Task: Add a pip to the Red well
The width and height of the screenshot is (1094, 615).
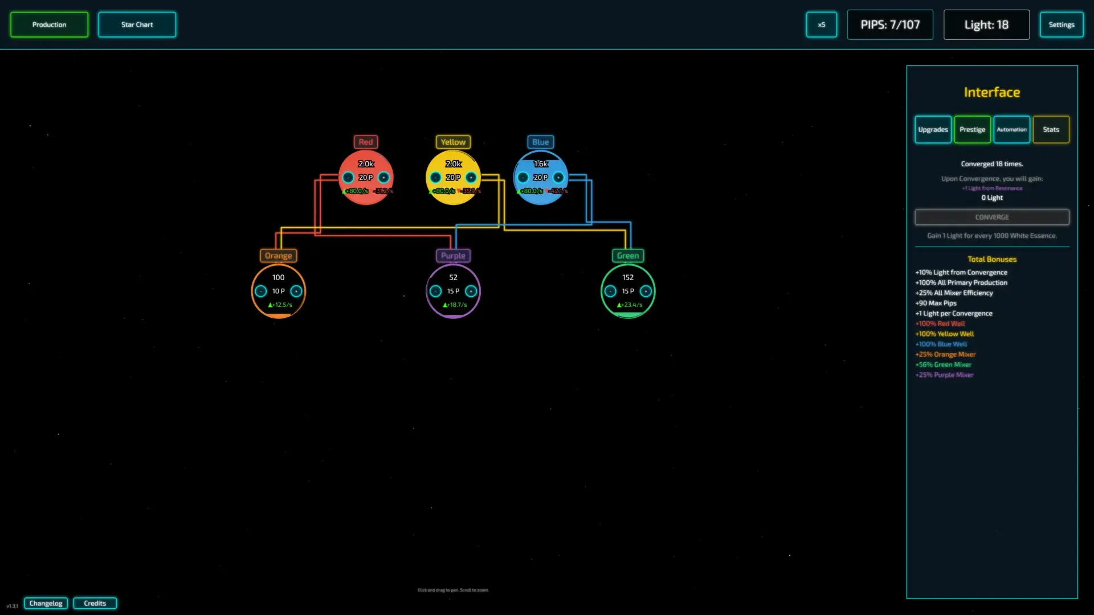Action: pos(384,178)
